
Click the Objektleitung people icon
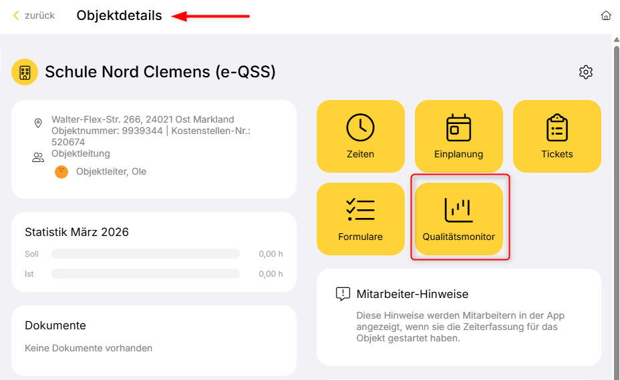click(x=38, y=157)
